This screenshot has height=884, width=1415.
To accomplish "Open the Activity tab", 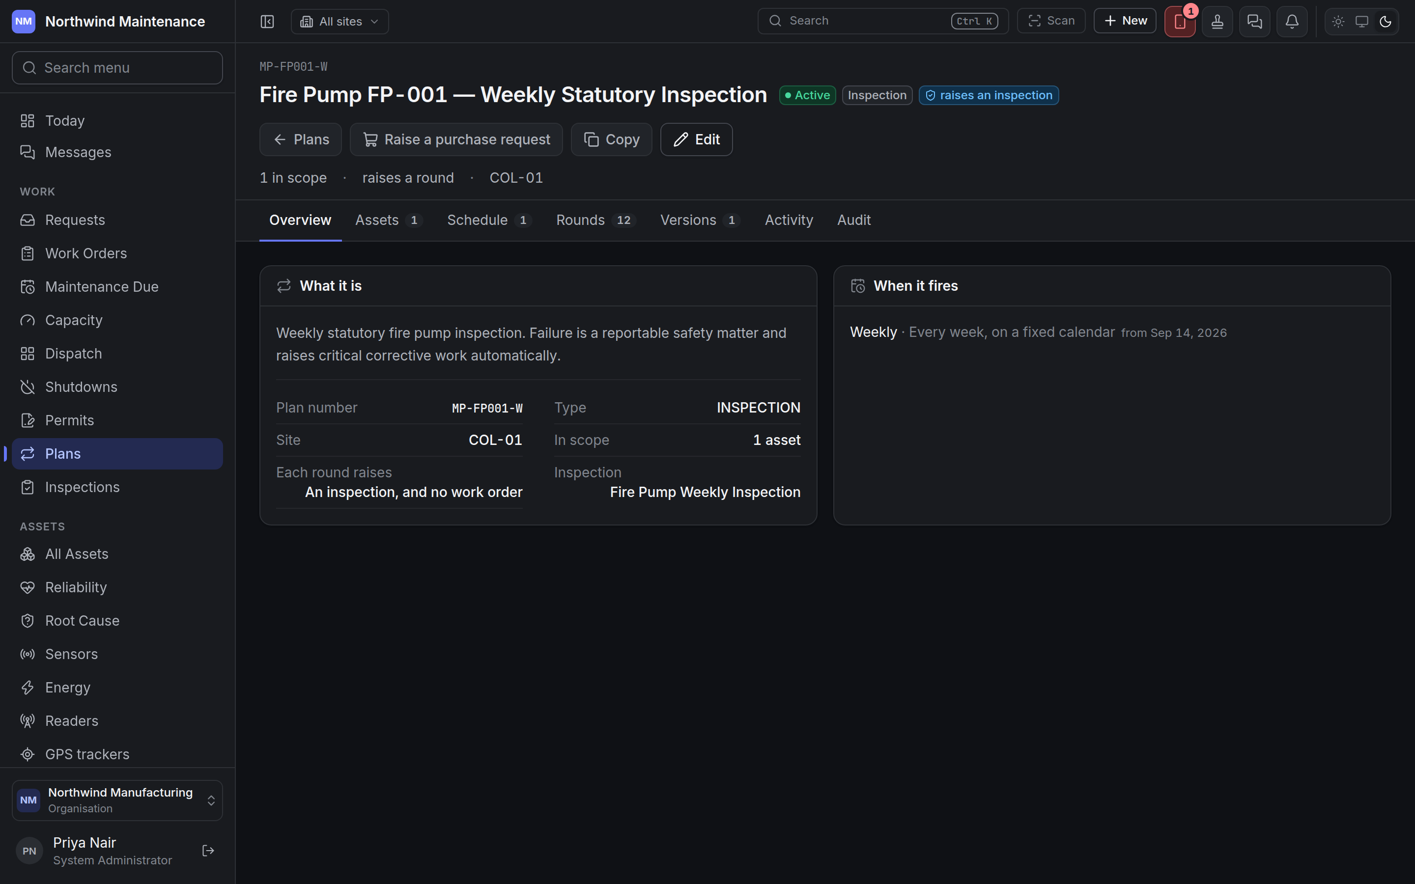I will click(x=789, y=220).
